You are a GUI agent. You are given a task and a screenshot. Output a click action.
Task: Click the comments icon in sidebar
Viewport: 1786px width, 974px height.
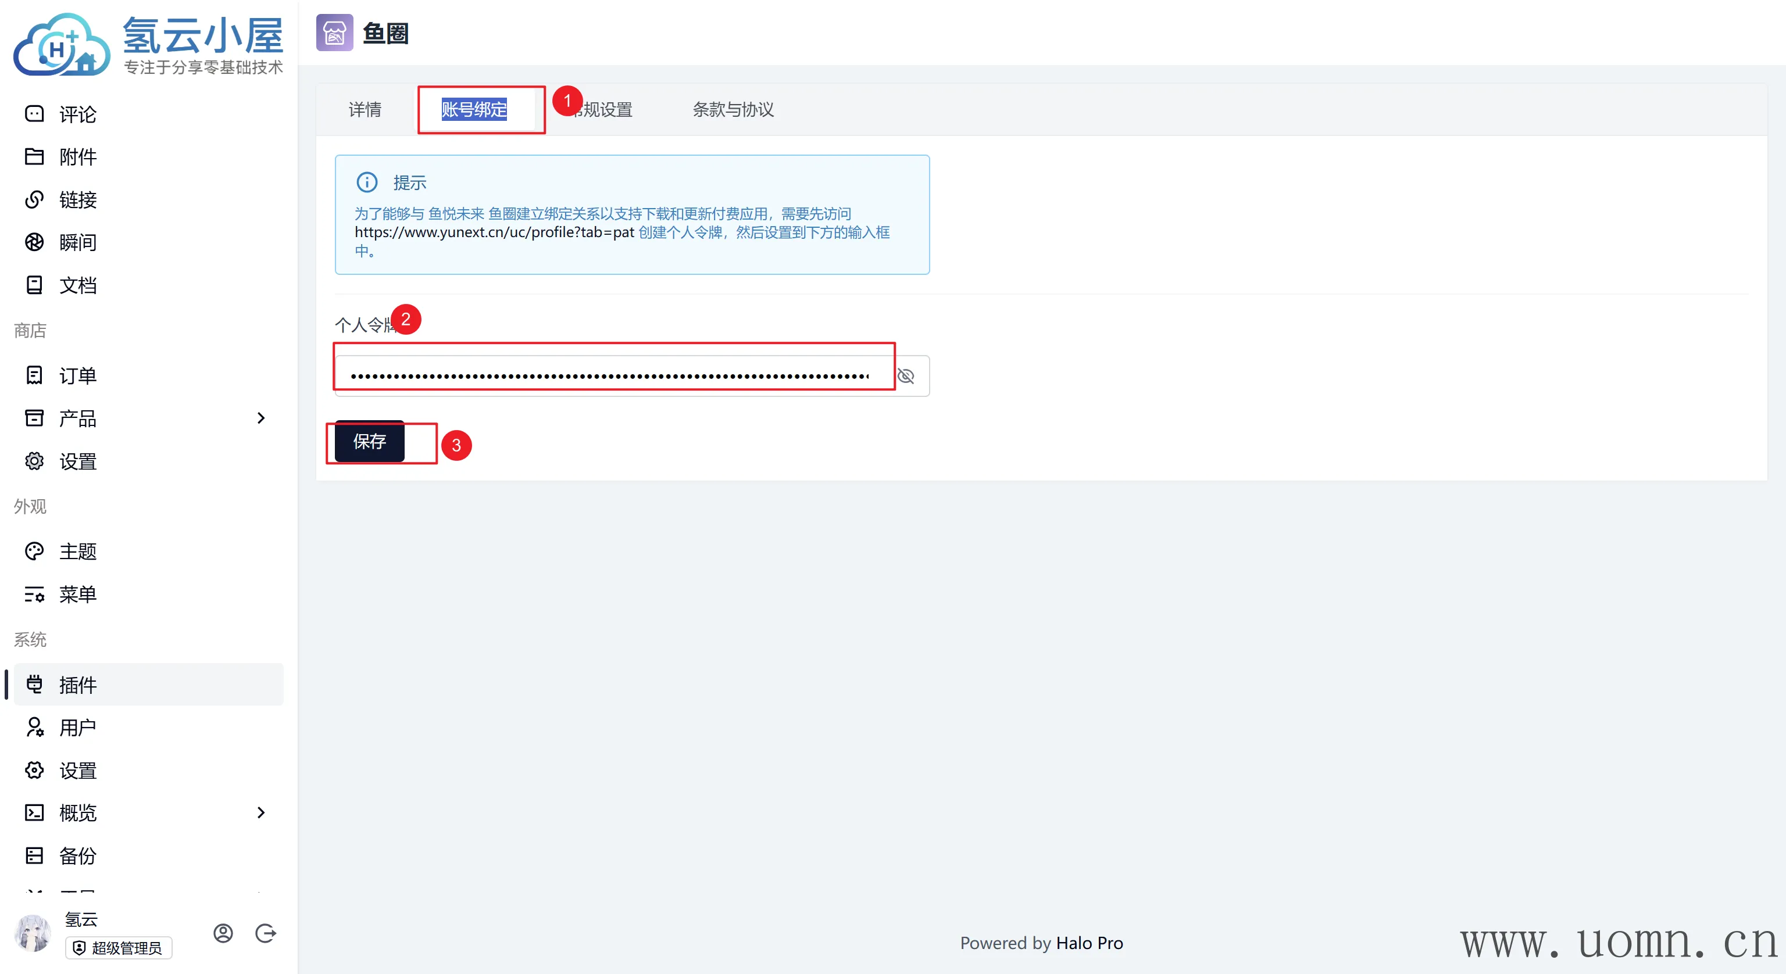coord(34,114)
